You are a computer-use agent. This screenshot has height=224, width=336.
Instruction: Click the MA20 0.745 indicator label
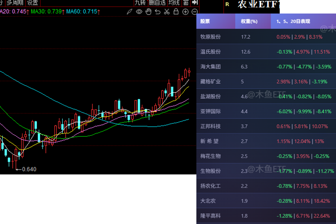click(x=14, y=12)
